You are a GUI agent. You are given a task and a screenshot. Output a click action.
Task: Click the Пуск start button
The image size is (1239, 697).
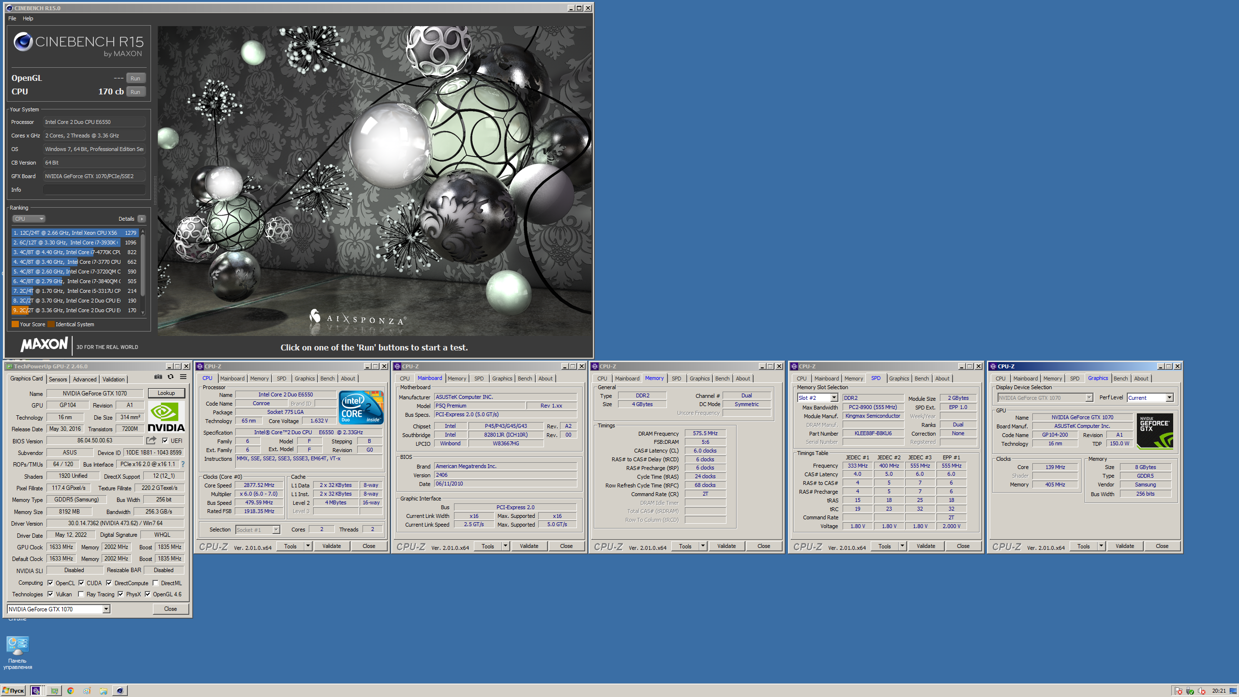pyautogui.click(x=13, y=691)
